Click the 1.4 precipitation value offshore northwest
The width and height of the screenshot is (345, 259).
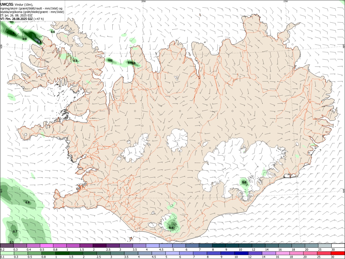click(12, 33)
